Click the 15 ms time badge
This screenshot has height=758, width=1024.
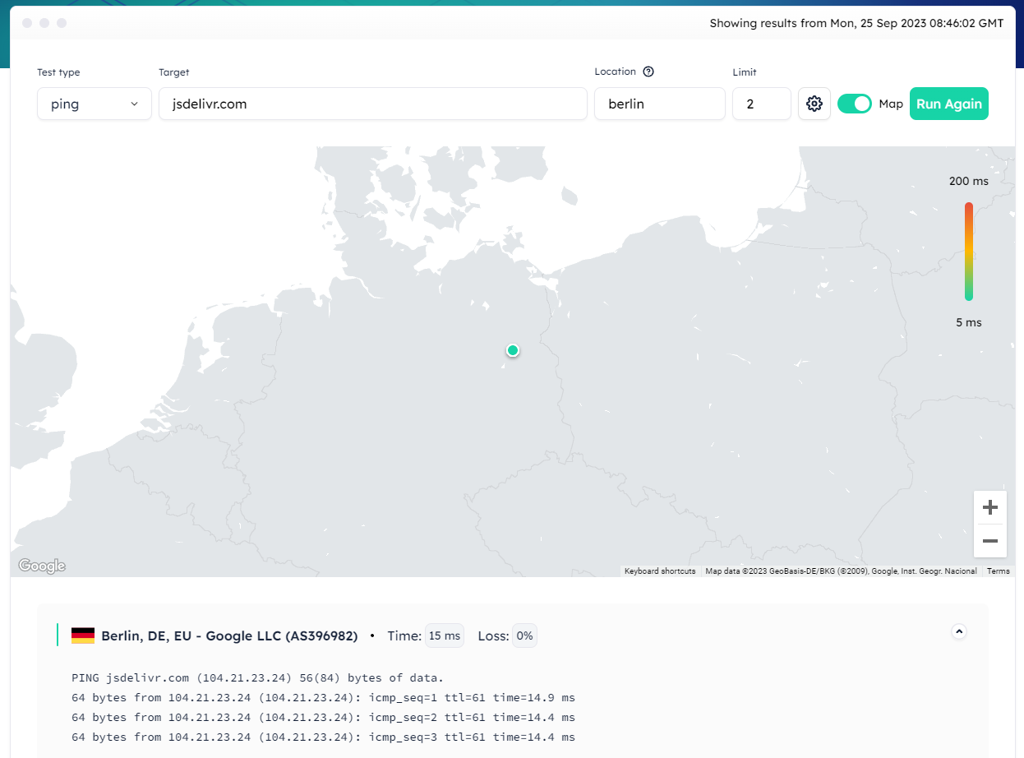click(x=445, y=636)
